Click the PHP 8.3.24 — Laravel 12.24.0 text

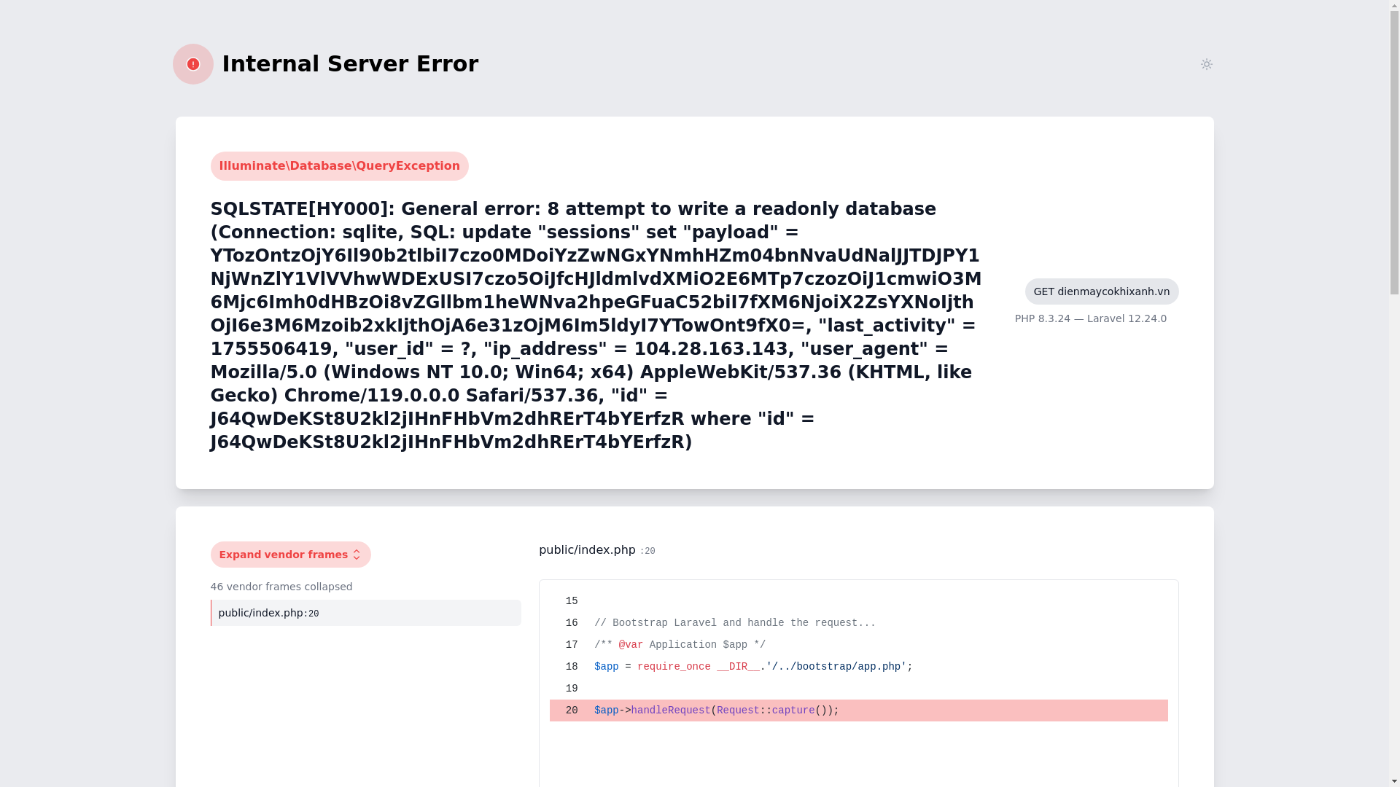[x=1091, y=318]
